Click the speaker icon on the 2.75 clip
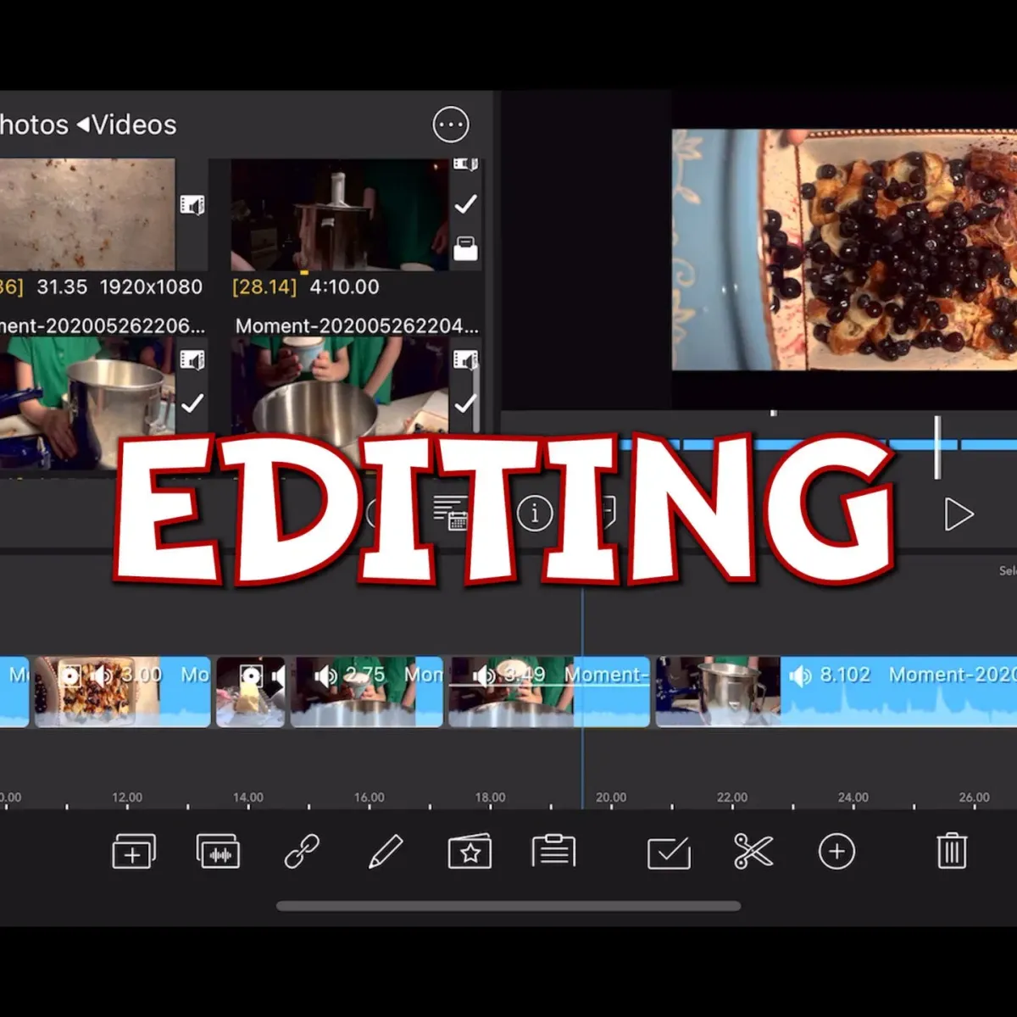This screenshot has height=1017, width=1017. (x=325, y=675)
